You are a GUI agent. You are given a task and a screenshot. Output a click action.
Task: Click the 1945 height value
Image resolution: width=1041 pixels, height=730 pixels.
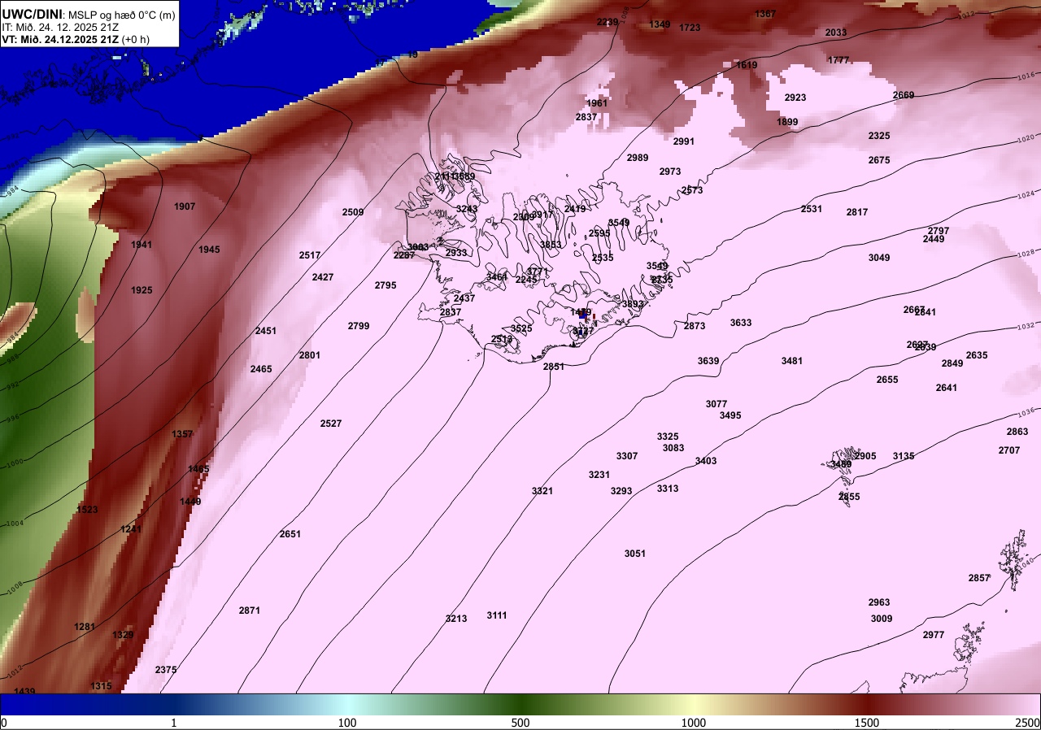pos(209,250)
